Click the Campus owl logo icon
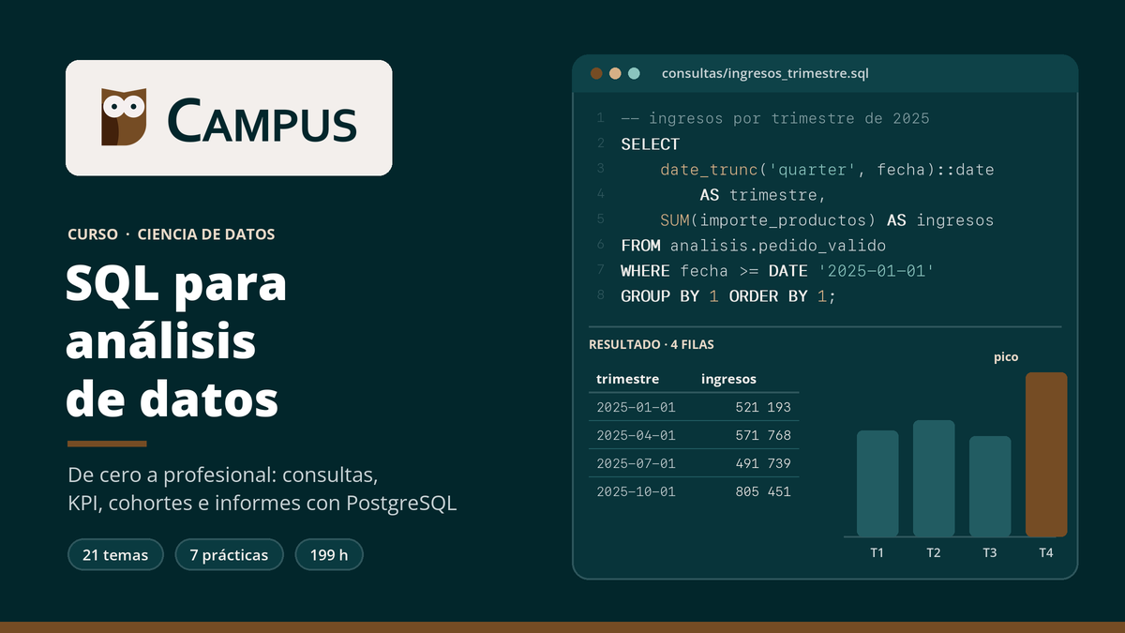This screenshot has width=1125, height=633. tap(124, 117)
